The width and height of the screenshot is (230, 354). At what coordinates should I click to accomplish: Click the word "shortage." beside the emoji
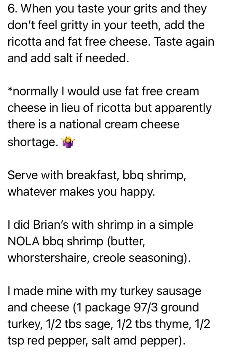point(33,142)
